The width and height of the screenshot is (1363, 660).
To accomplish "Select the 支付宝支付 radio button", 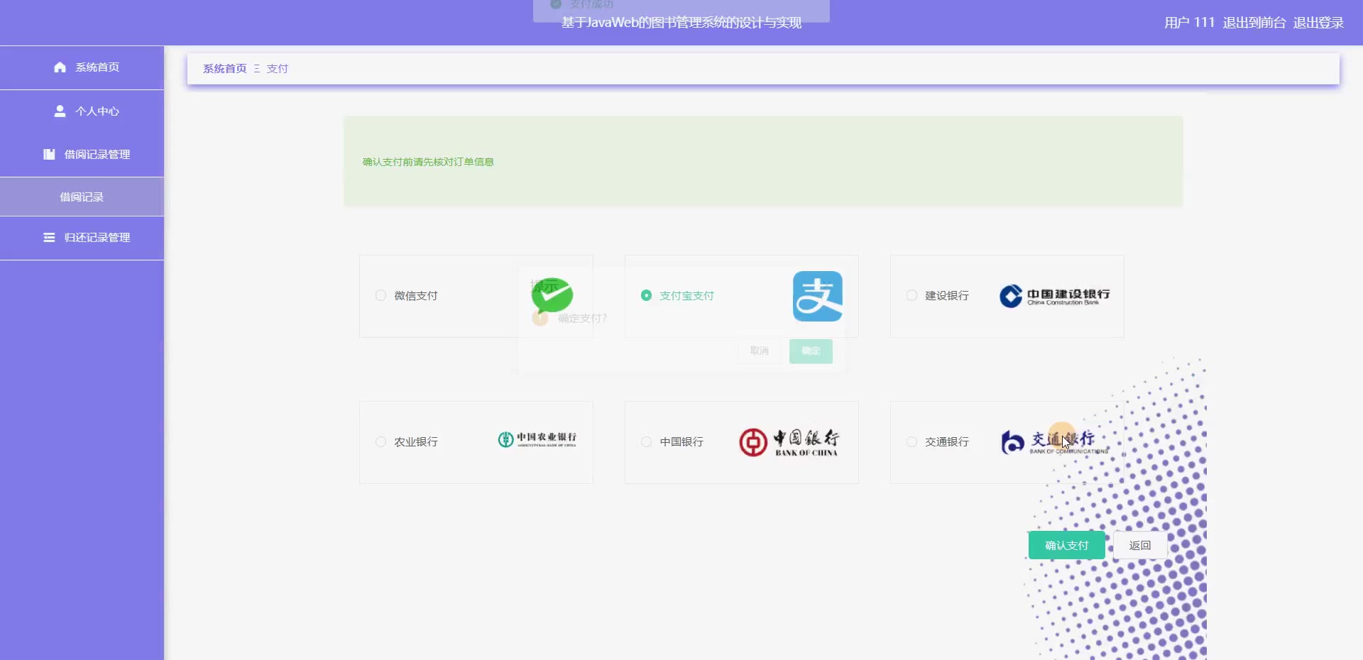I will click(x=646, y=295).
